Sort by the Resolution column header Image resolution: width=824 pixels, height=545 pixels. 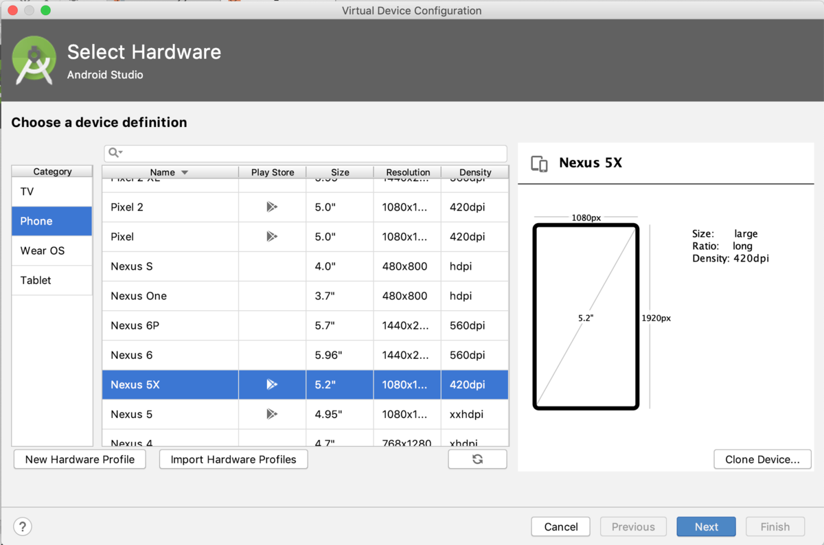click(x=408, y=172)
